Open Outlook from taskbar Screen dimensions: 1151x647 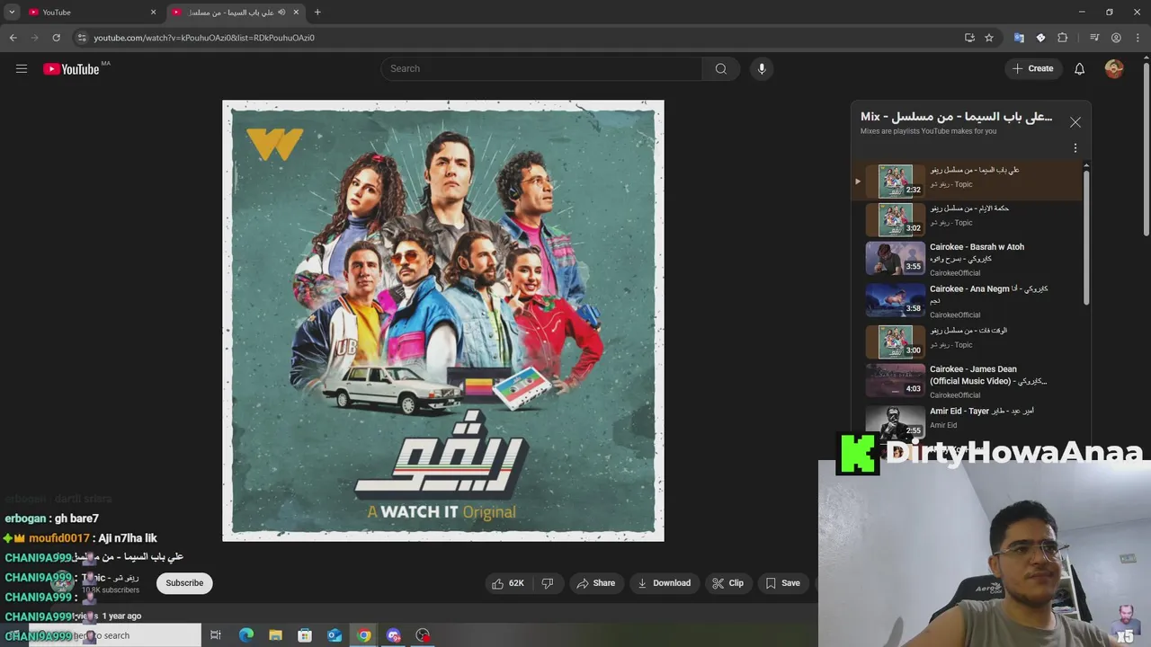[x=335, y=635]
